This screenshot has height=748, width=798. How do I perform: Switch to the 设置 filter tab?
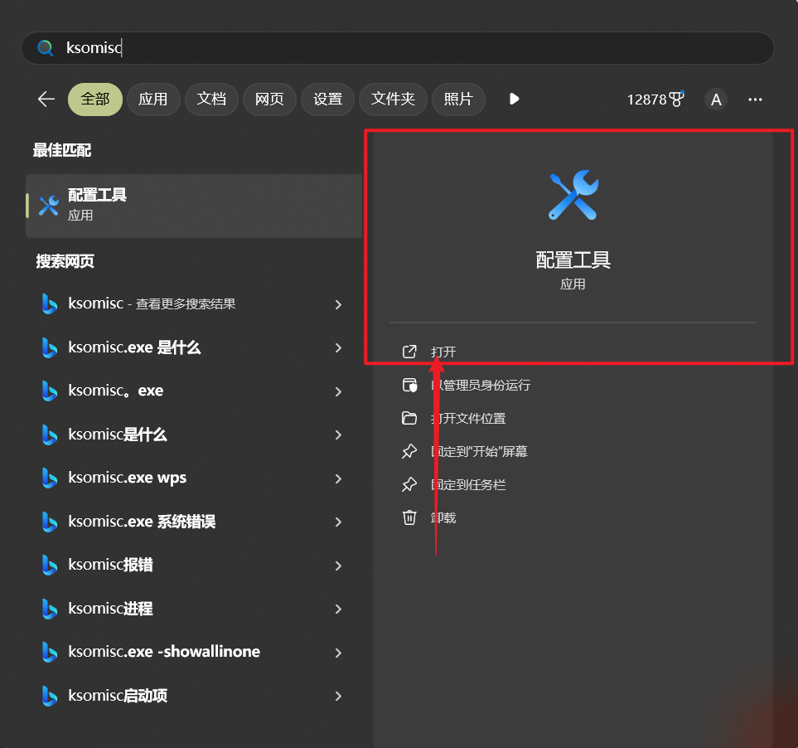pos(327,100)
